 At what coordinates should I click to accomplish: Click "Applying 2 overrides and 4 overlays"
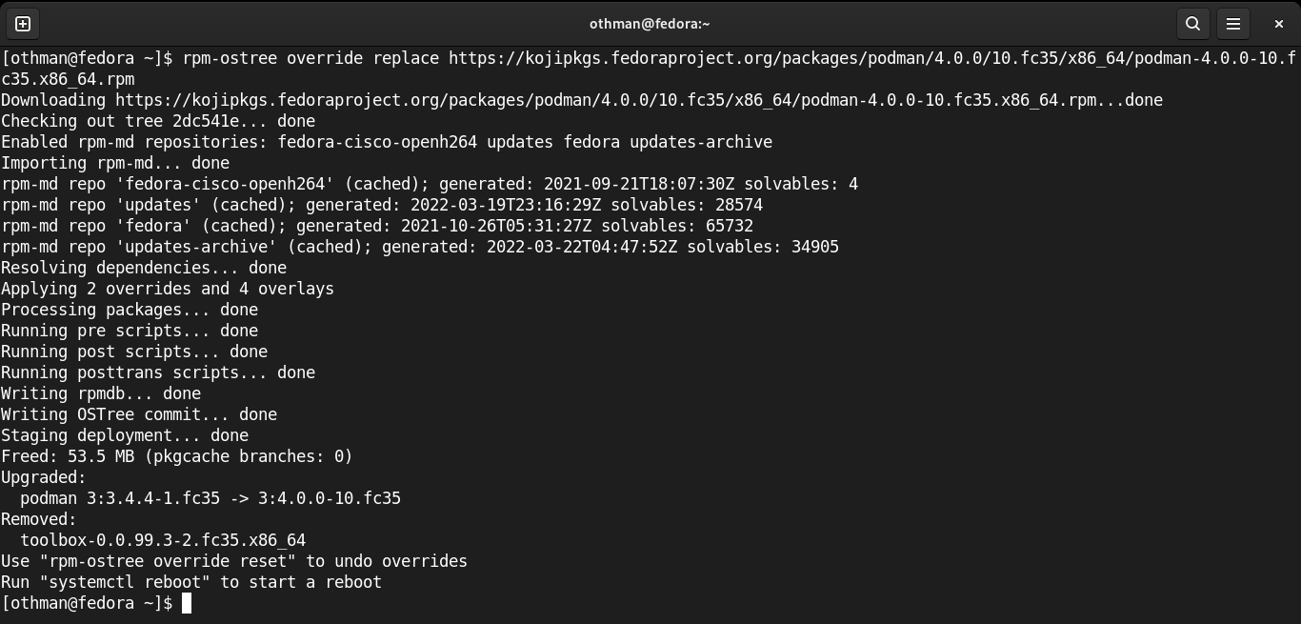[168, 289]
